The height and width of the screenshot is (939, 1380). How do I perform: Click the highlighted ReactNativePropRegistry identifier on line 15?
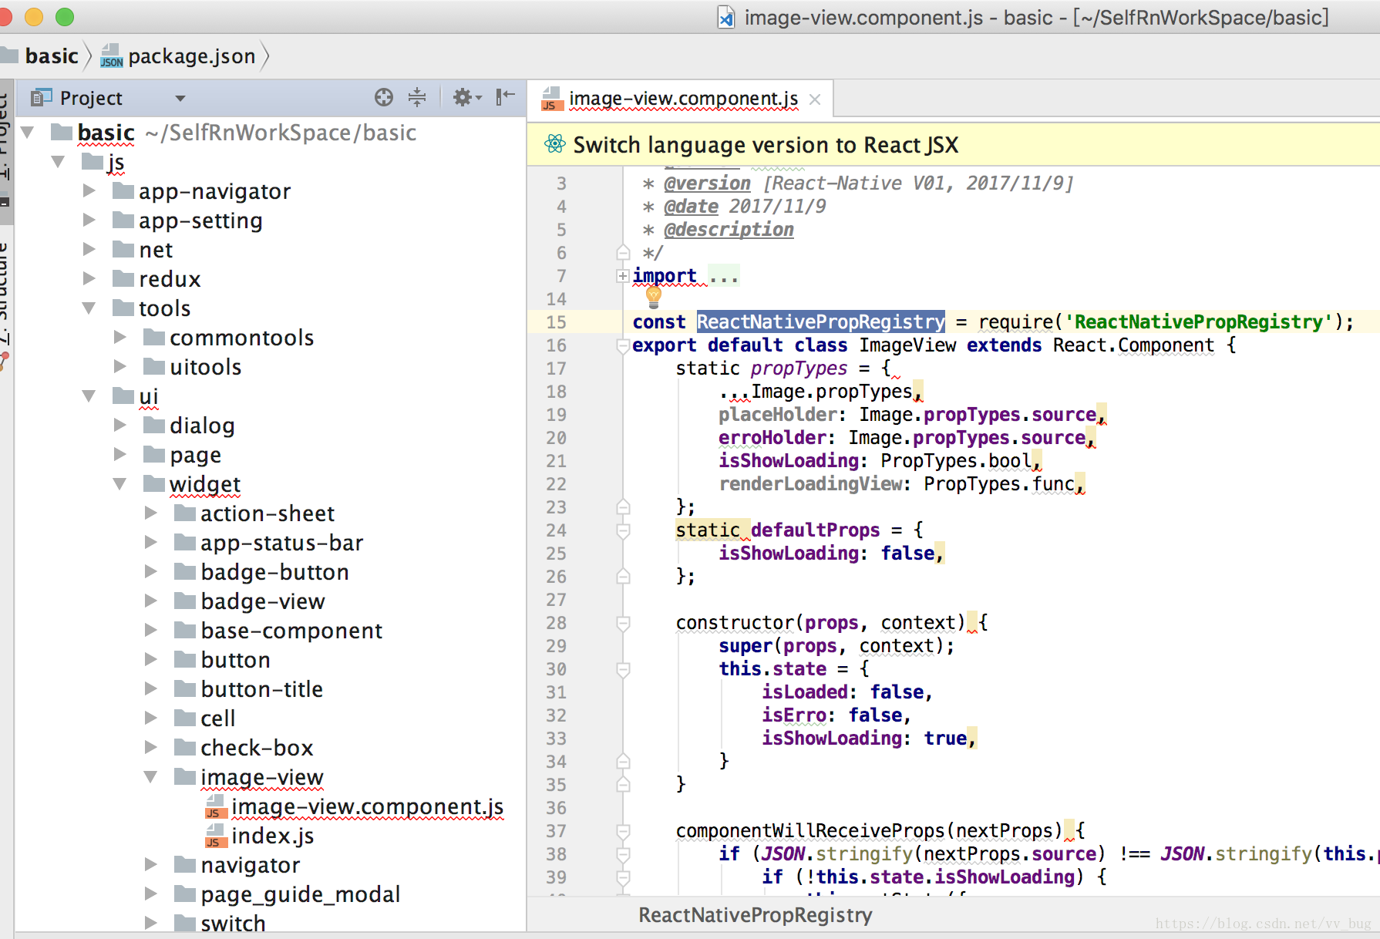(x=820, y=322)
